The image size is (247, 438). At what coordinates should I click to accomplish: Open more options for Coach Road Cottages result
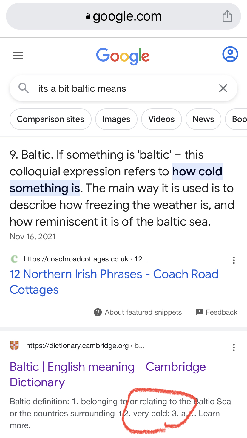(x=234, y=260)
